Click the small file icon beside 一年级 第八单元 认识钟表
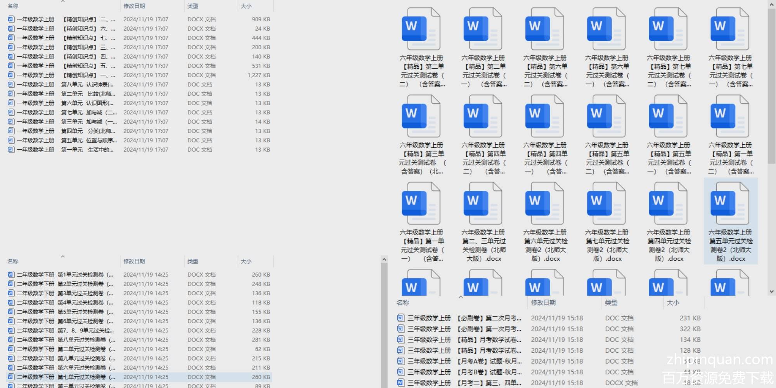 click(x=11, y=85)
